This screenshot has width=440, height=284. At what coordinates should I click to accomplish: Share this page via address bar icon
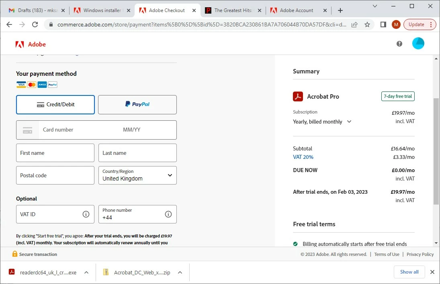coord(354,24)
